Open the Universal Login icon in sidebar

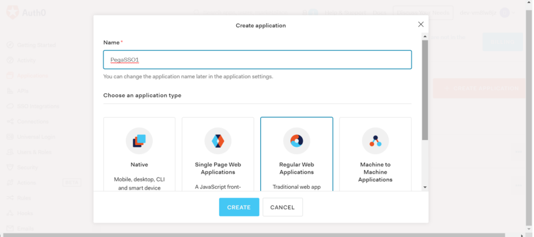click(x=11, y=137)
